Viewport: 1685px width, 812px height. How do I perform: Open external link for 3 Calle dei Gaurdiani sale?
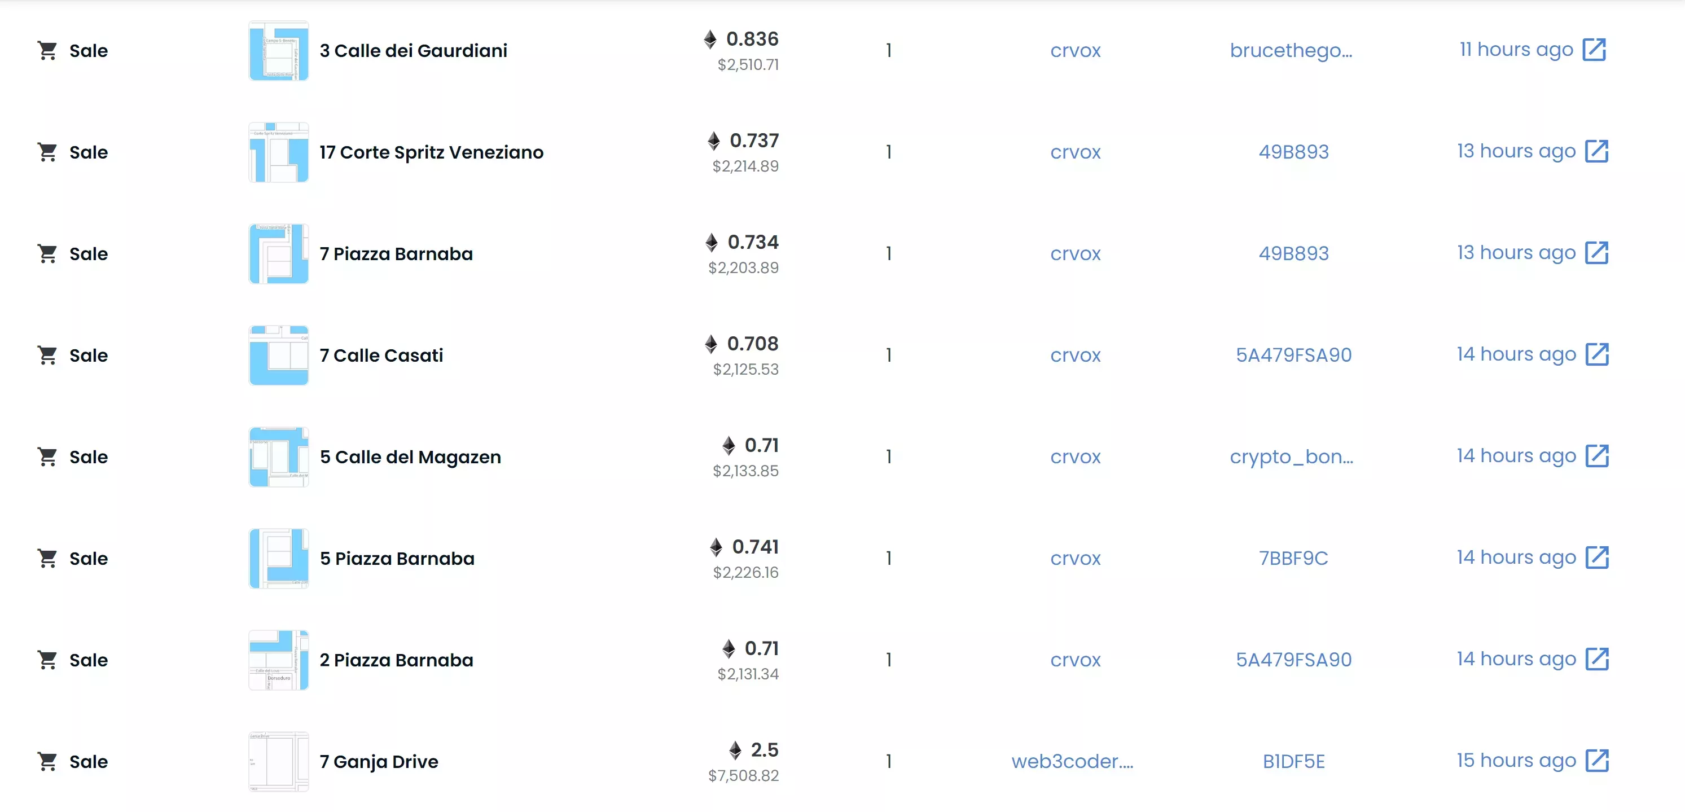pyautogui.click(x=1594, y=50)
